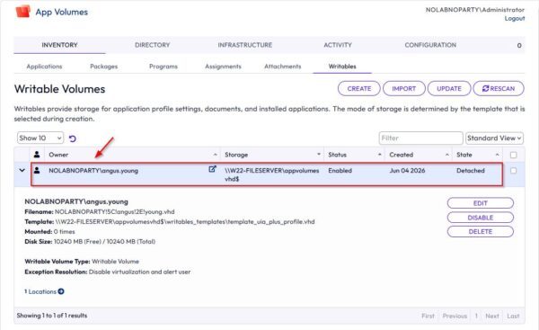
Task: Sort by Created column
Action: tap(419, 155)
